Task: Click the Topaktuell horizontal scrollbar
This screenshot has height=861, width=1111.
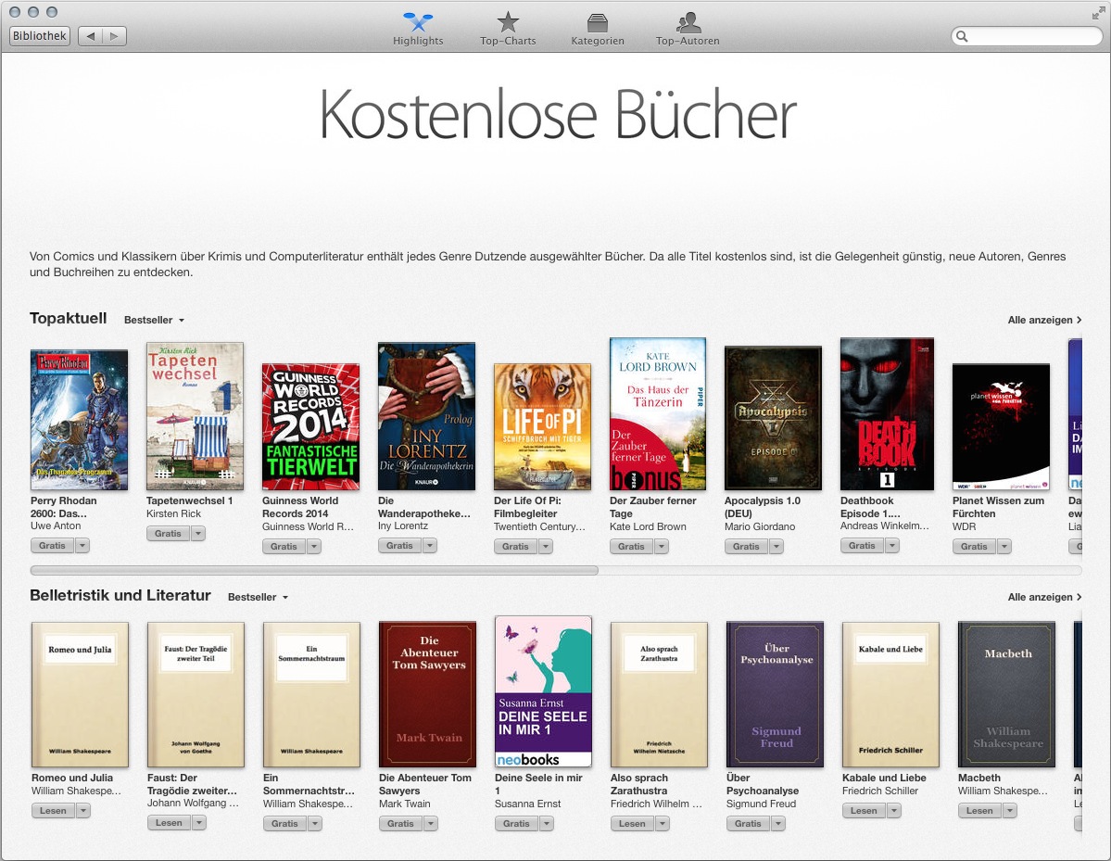Action: coord(315,571)
